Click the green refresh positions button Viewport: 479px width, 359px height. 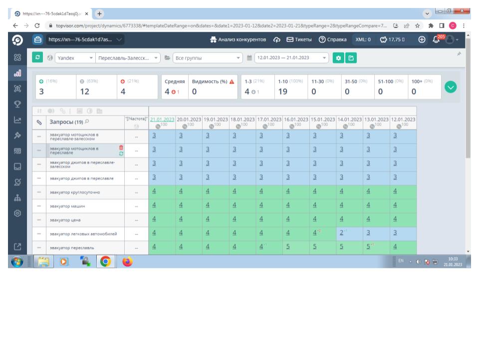[37, 57]
